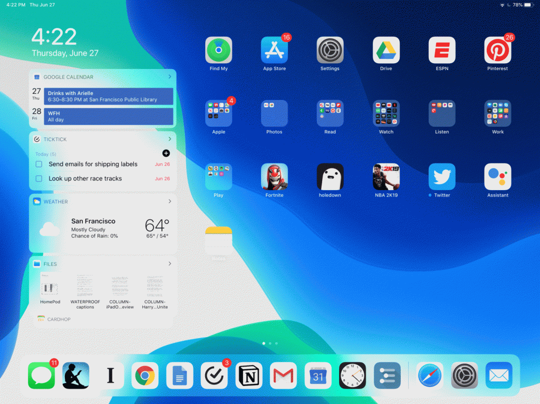Open the Weather widget details
This screenshot has width=540, height=404.
170,201
